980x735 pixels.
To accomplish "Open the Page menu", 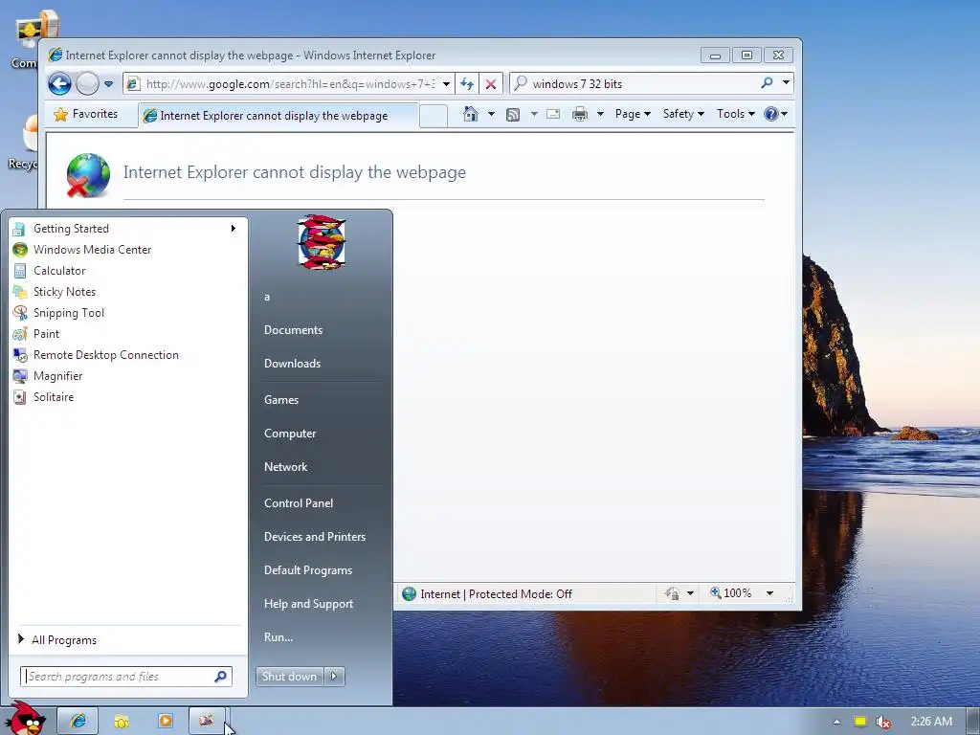I will pos(633,114).
